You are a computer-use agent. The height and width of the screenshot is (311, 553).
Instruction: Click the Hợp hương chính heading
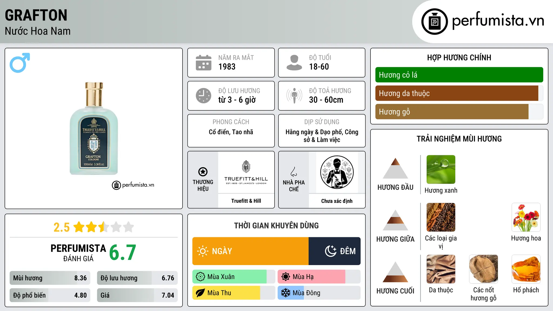click(459, 58)
